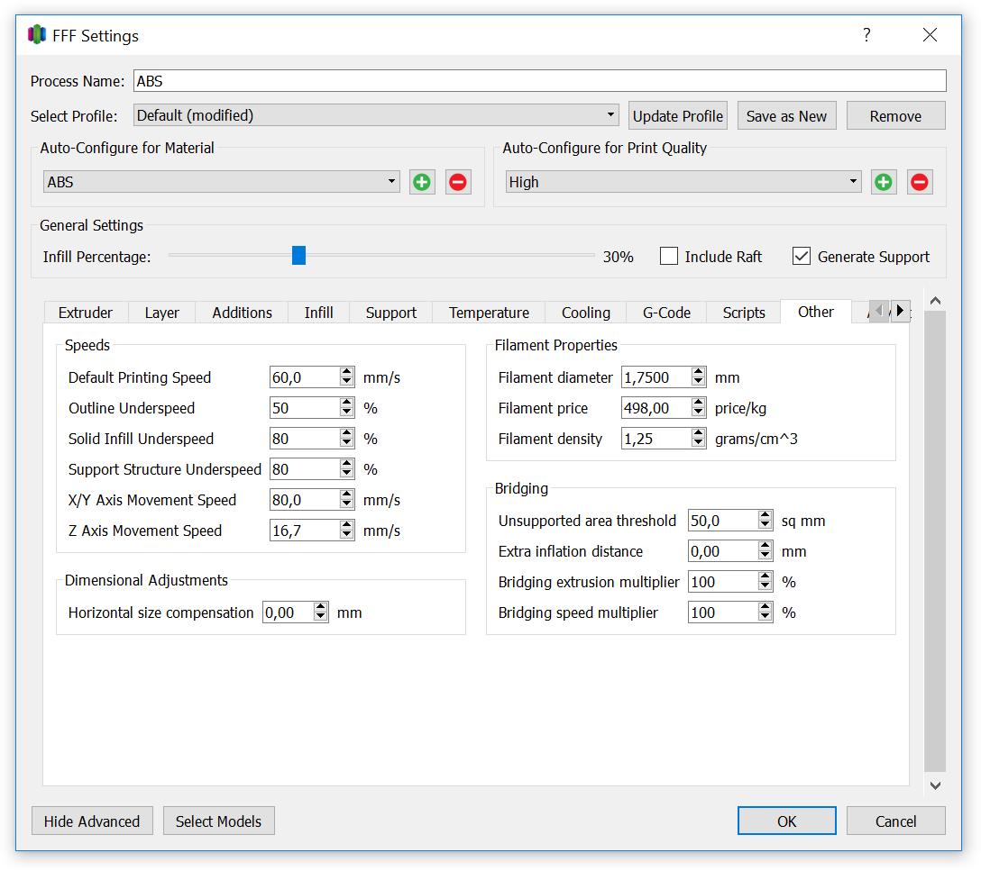The image size is (981, 871).
Task: Uncheck the Generate Support checkbox
Action: tap(802, 256)
